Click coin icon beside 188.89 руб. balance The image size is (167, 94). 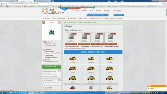(44, 42)
